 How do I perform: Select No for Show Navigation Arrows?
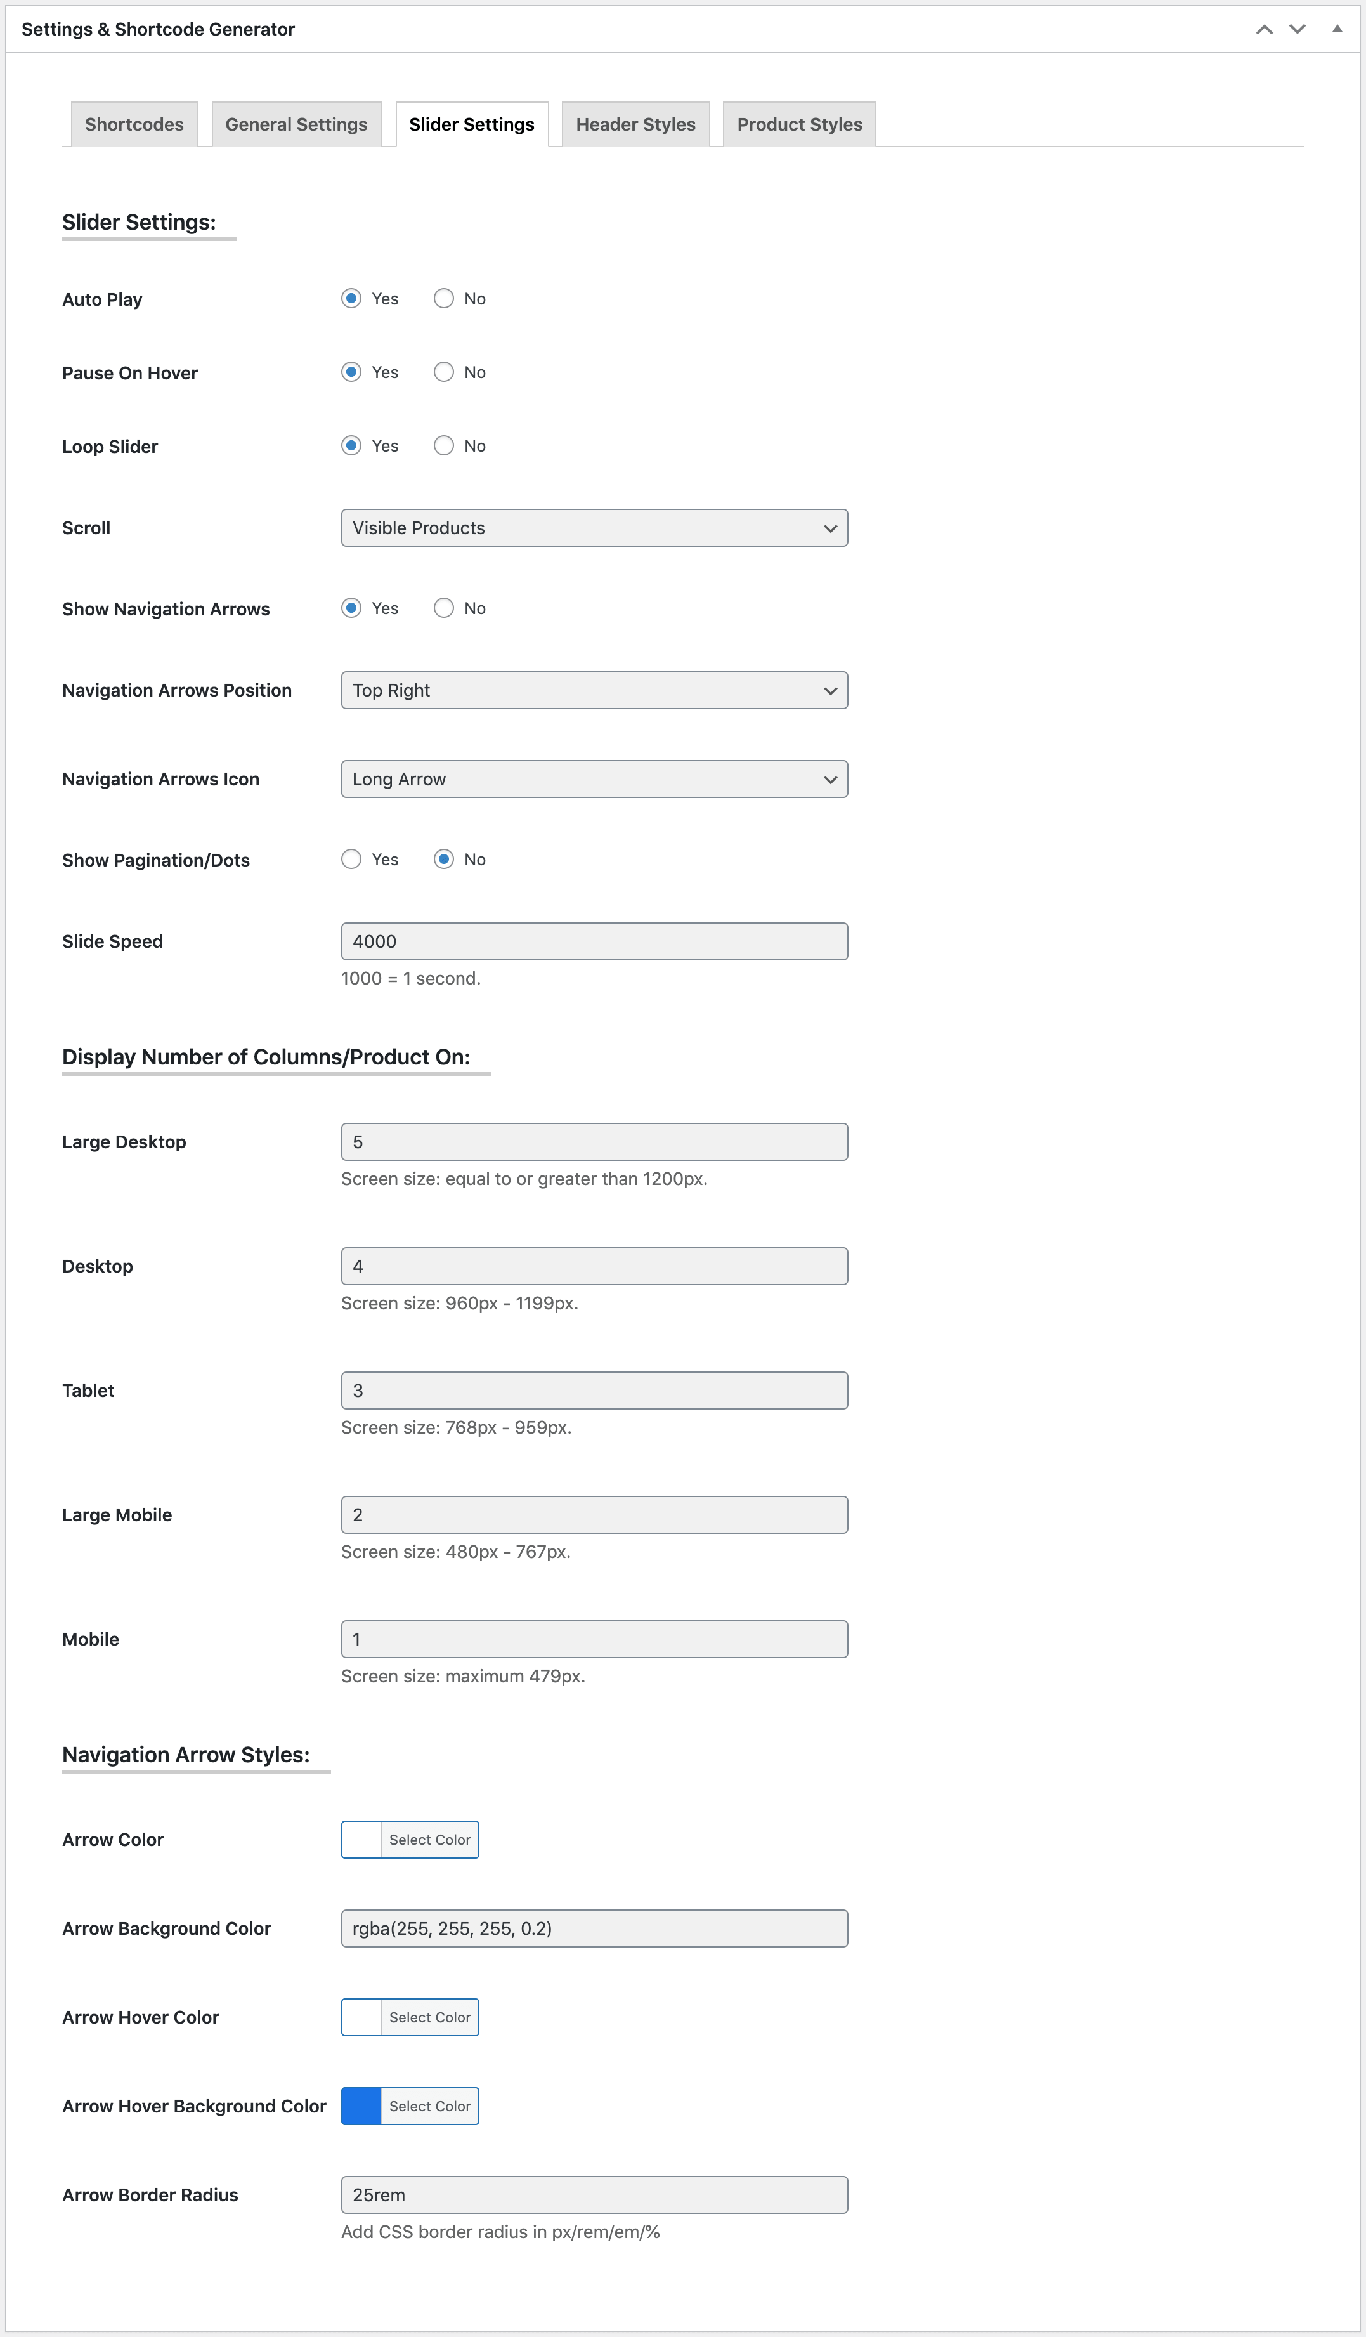coord(444,608)
